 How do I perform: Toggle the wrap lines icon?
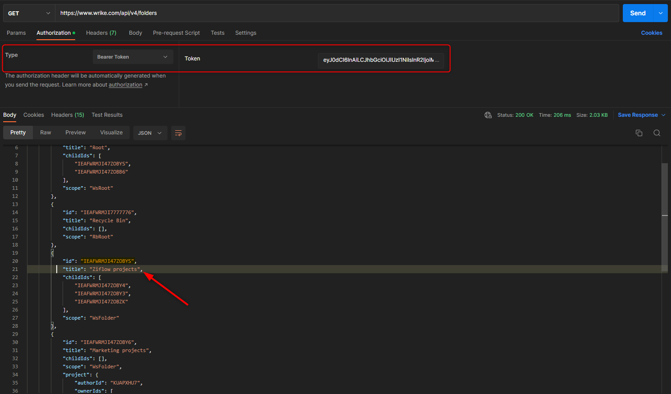point(178,133)
